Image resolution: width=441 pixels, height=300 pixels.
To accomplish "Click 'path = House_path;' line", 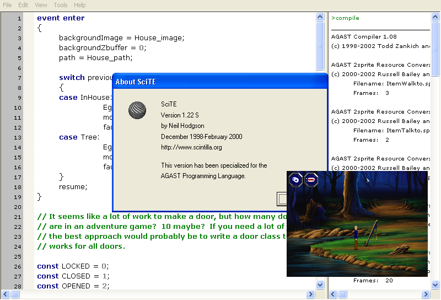I will click(x=95, y=58).
